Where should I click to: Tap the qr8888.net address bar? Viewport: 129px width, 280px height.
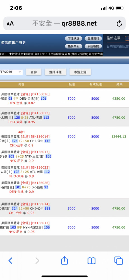pos(64,24)
